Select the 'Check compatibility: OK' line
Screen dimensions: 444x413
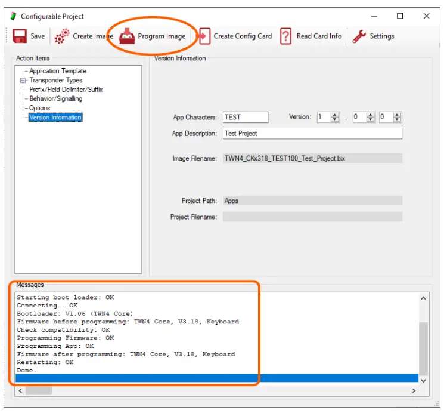63,330
